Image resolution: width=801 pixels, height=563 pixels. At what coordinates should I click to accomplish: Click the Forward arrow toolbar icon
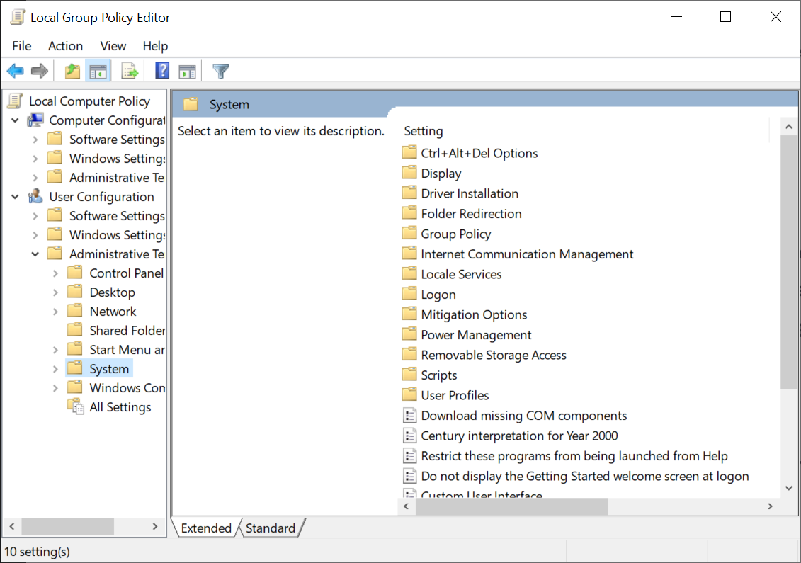(x=40, y=71)
